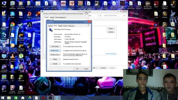The image size is (178, 100).
Task: Open Google Drive from the taskbar
Action: click(30, 98)
